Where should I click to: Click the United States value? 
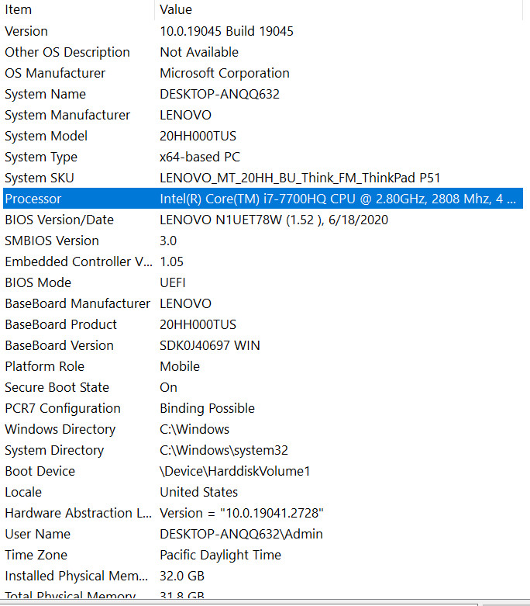(x=199, y=492)
